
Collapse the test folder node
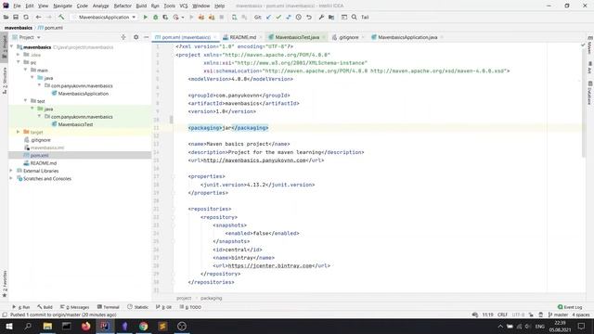25,101
